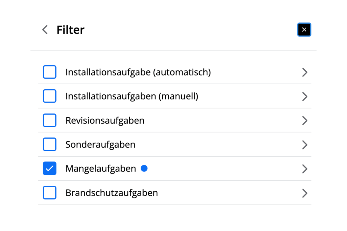Screen dimensions: 347x231
Task: Check the Brandschutzaufgaben checkbox
Action: coord(49,193)
